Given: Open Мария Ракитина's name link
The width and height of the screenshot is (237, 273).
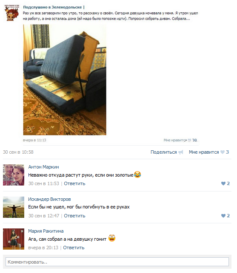Looking at the screenshot, I should click(46, 231).
